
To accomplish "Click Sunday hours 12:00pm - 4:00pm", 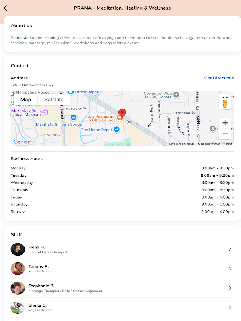I will 216,212.
